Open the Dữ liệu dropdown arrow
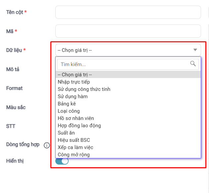Image resolution: width=209 pixels, height=193 pixels. point(195,50)
